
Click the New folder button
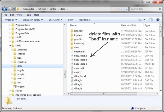85,20
